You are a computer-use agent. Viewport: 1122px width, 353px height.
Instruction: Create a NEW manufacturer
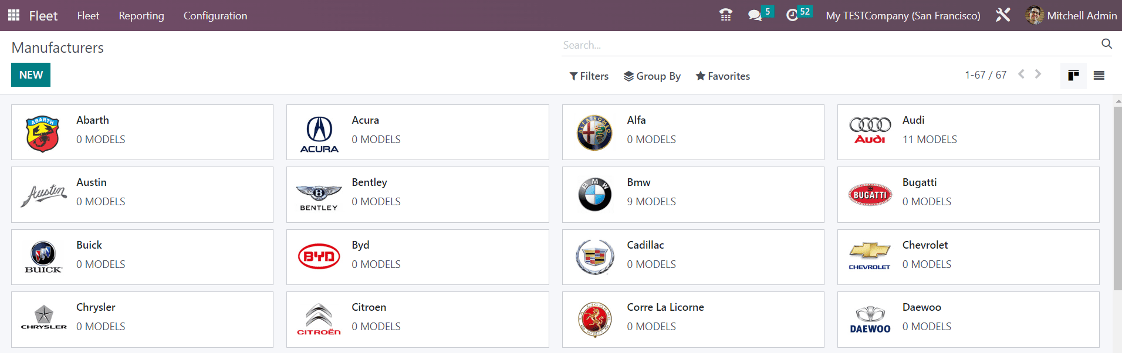[31, 75]
